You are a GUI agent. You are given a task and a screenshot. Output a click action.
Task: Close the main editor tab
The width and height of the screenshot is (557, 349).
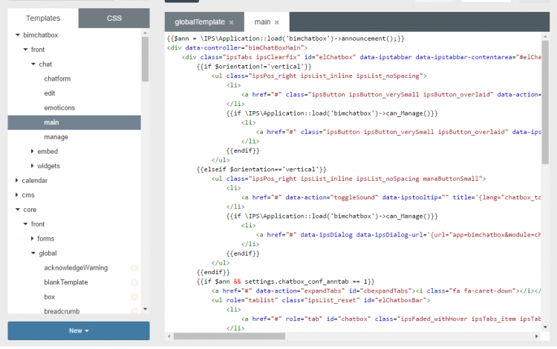(x=277, y=23)
